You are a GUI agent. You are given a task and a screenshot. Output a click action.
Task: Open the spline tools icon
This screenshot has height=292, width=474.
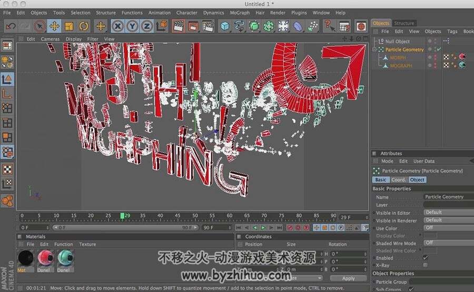pyautogui.click(x=240, y=26)
